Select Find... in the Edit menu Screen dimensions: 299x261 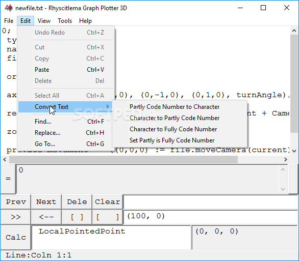coord(66,122)
